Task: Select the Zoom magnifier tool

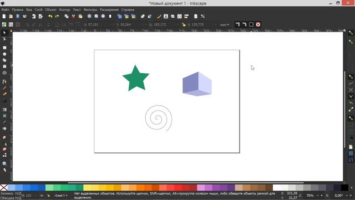Action: click(4, 164)
